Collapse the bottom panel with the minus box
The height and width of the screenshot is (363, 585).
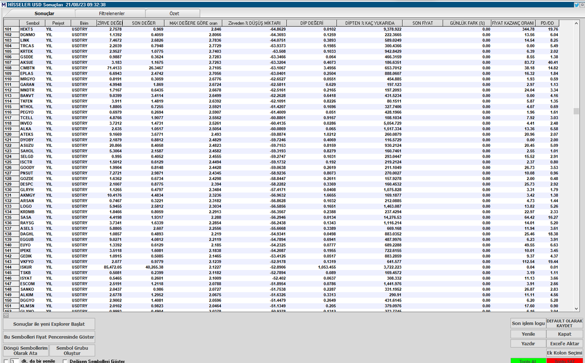coord(6,315)
